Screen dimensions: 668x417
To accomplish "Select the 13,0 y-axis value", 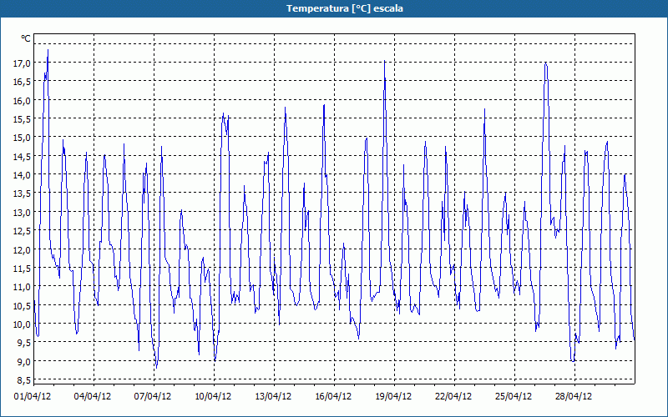I will click(22, 213).
